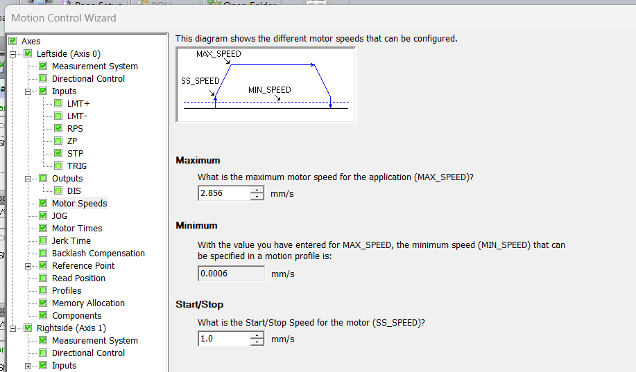Expand the Reference Point tree node
Screen dimensions: 636x372
(28, 266)
